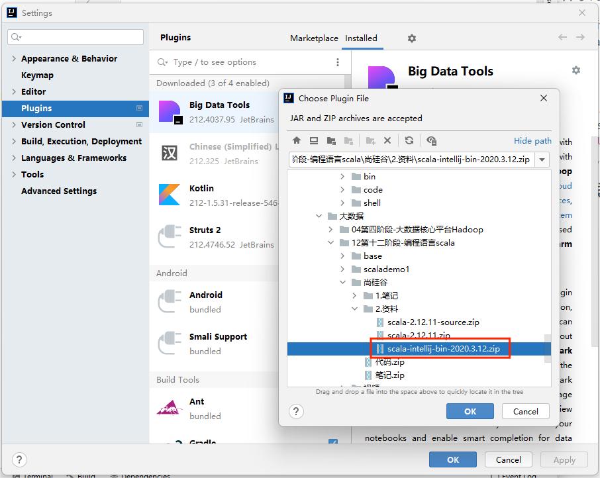Create New Folder icon in file chooser
Image resolution: width=600 pixels, height=478 pixels.
(370, 140)
